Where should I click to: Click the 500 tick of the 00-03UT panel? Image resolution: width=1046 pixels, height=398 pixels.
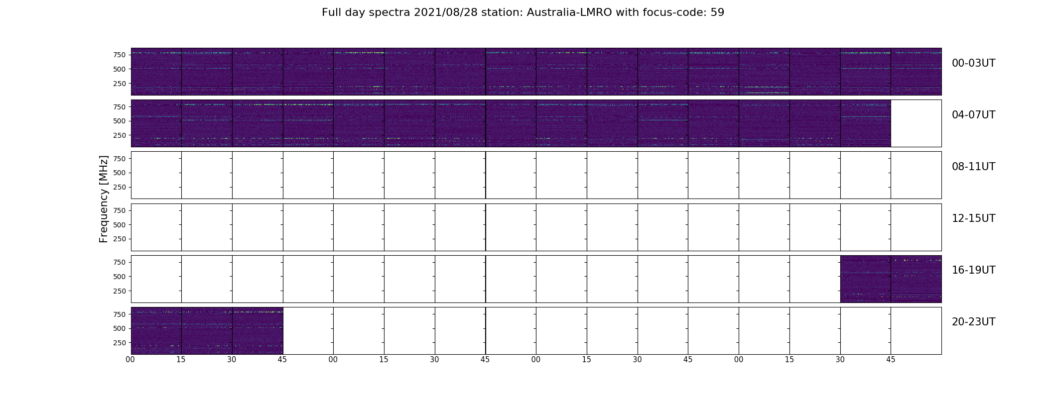(x=120, y=69)
